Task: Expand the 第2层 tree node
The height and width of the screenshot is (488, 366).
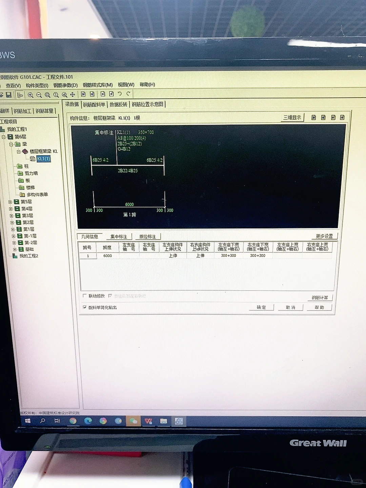Action: tap(12, 223)
